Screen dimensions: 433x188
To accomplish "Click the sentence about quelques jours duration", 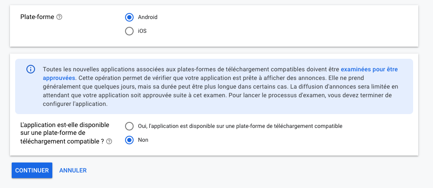I will 203,82.
